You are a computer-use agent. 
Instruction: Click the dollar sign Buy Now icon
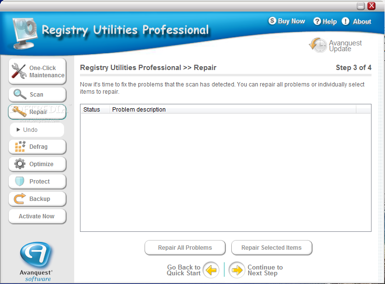(272, 21)
